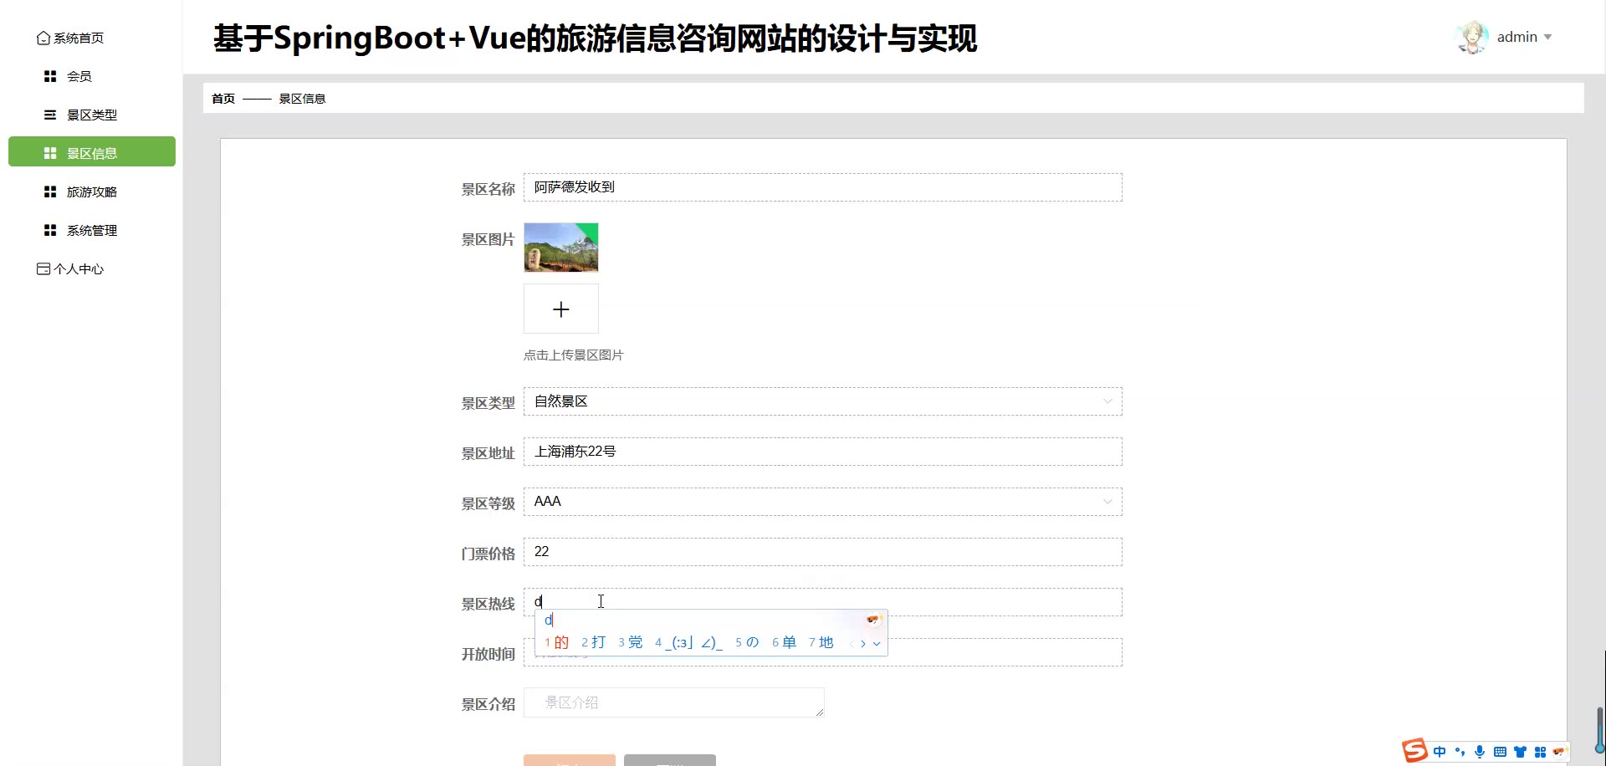Image resolution: width=1606 pixels, height=766 pixels.
Task: Click the admin username text
Action: (x=1517, y=37)
